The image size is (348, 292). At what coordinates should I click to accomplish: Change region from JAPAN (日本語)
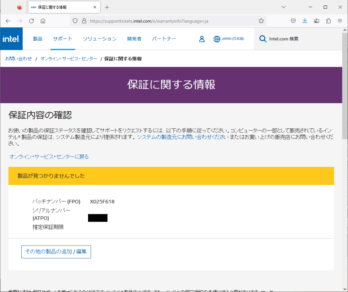[232, 39]
